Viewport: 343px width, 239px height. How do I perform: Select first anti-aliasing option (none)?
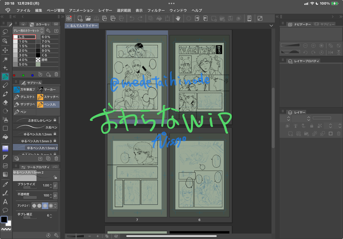34,206
